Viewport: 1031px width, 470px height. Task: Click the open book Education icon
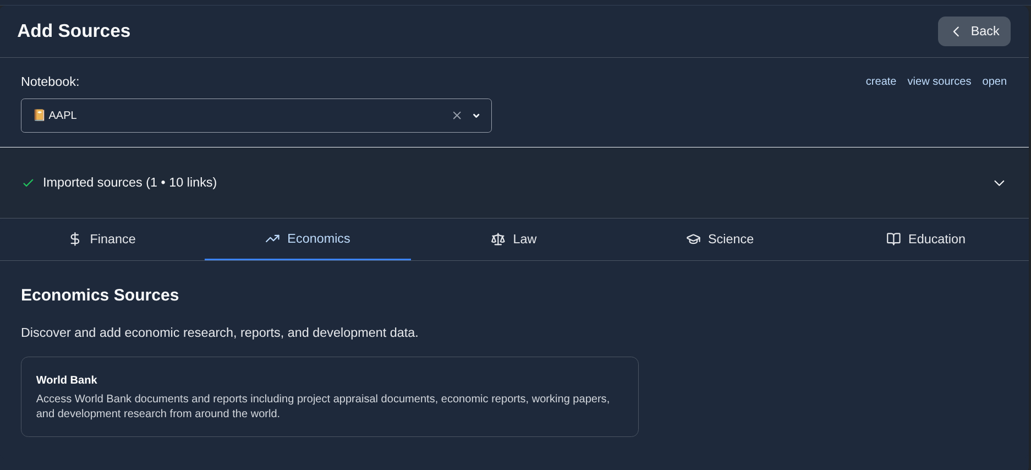tap(893, 239)
